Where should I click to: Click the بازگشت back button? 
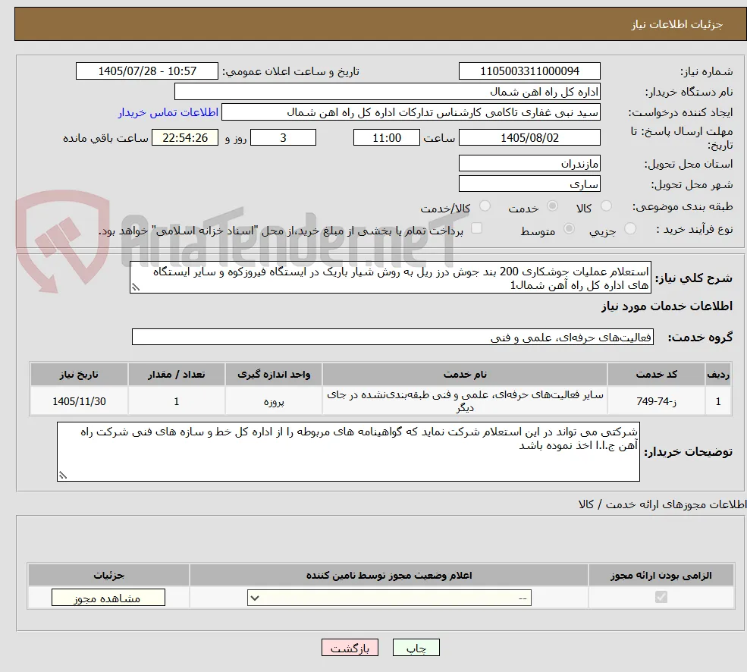350,648
